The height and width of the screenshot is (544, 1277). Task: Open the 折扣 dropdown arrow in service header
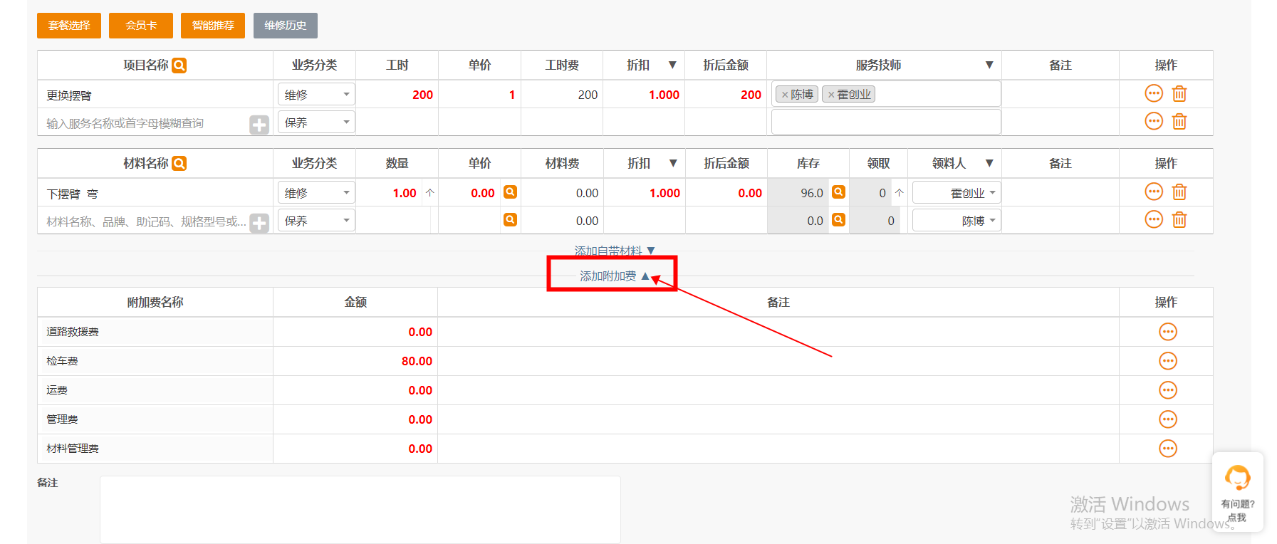point(672,65)
